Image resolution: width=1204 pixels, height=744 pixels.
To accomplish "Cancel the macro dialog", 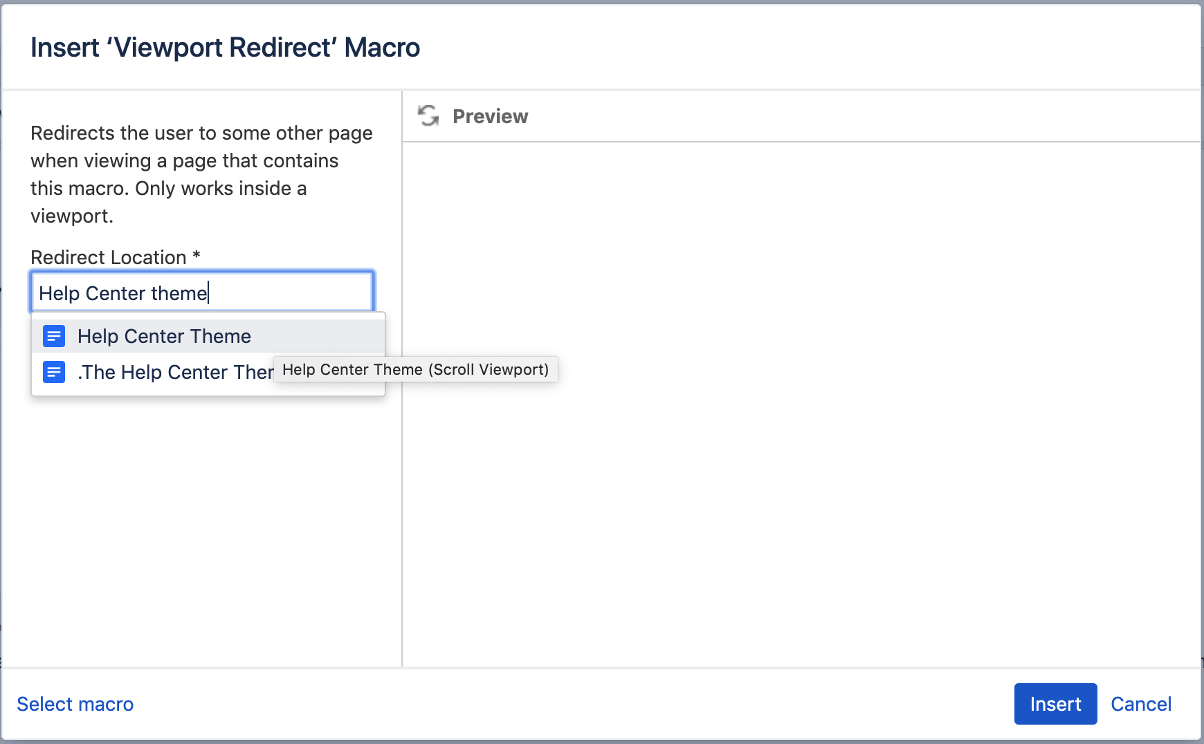I will point(1140,704).
